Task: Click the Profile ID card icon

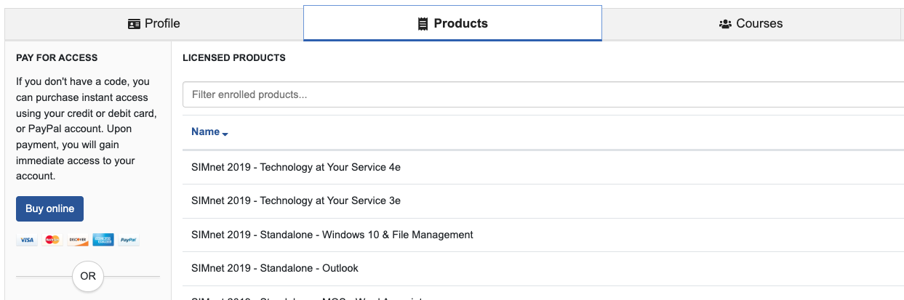Action: (134, 24)
